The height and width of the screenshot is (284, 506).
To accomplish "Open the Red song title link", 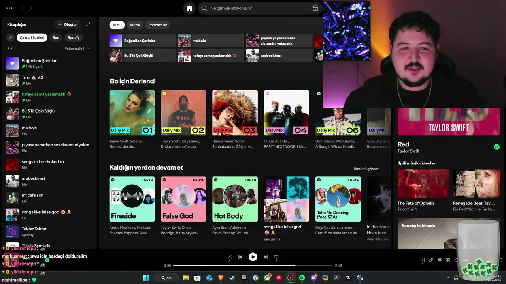I will point(403,144).
